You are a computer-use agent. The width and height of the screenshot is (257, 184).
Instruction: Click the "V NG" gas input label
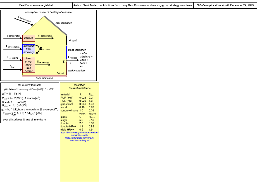coord(13,67)
